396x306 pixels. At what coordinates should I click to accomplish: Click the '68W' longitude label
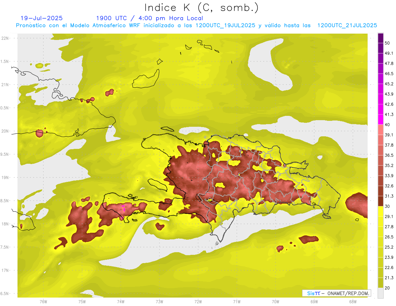coord(353,301)
